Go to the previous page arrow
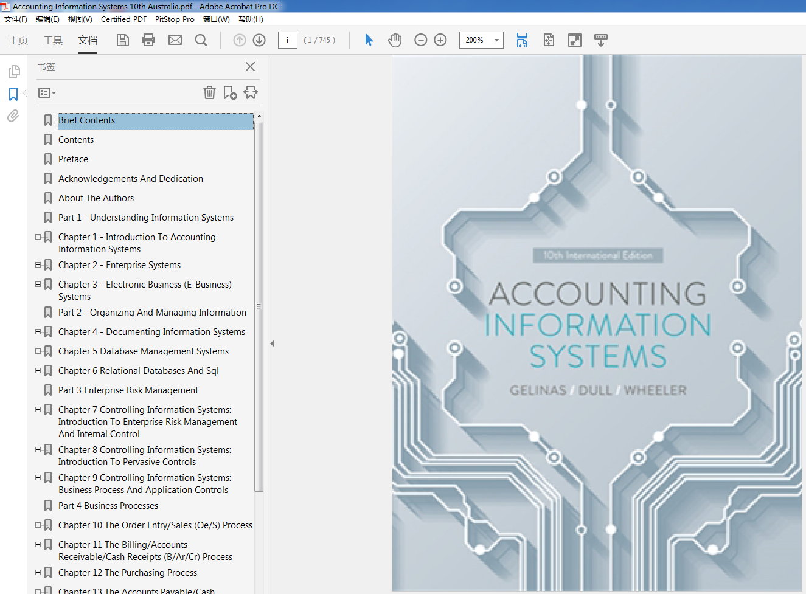The width and height of the screenshot is (806, 594). (x=240, y=40)
